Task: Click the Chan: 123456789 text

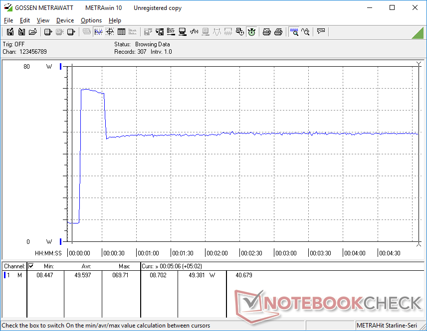Action: [25, 52]
